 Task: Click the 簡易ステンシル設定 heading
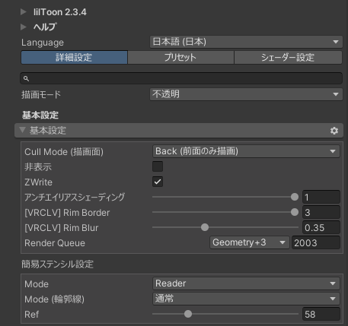[x=57, y=264]
